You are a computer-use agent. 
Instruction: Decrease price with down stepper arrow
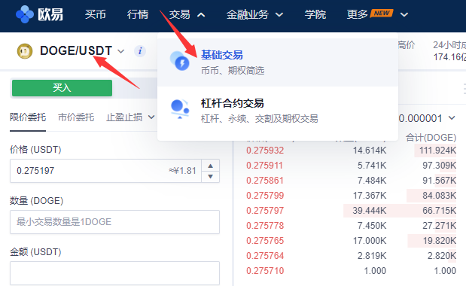pos(210,176)
